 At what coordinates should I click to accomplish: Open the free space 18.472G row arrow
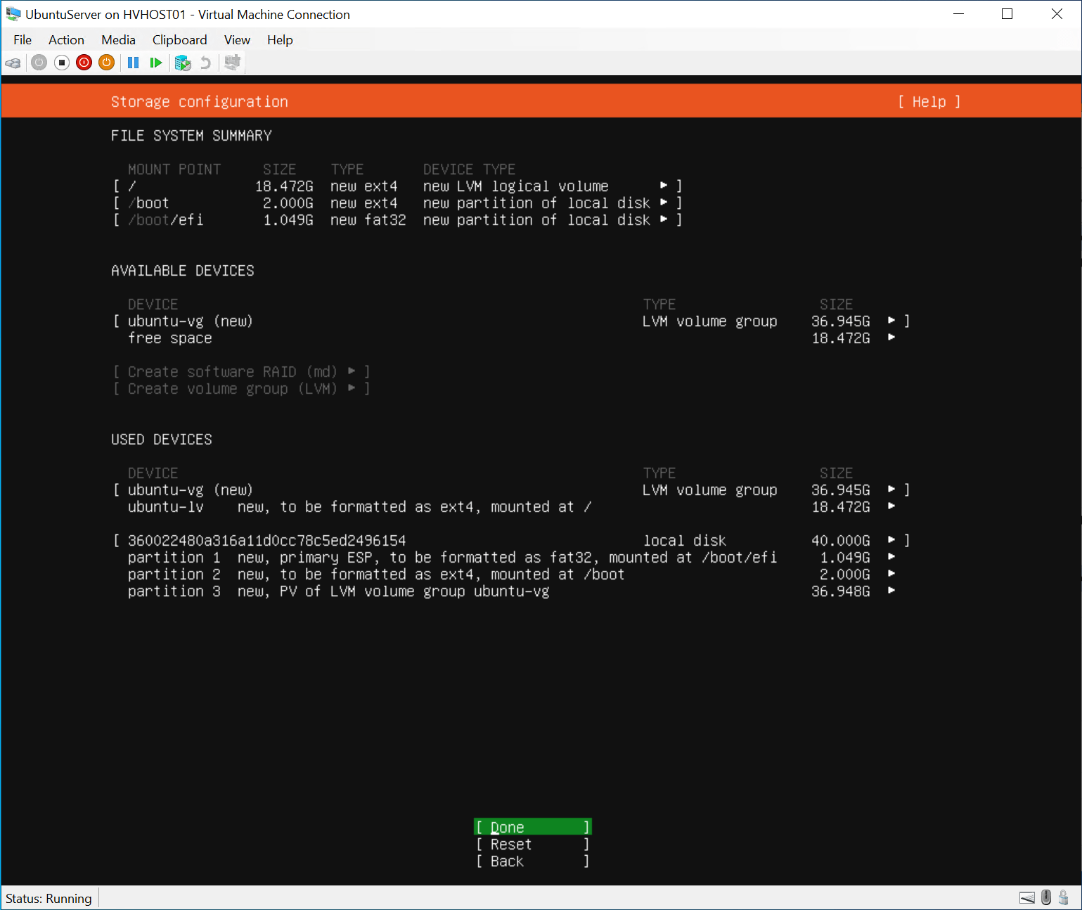coord(891,338)
